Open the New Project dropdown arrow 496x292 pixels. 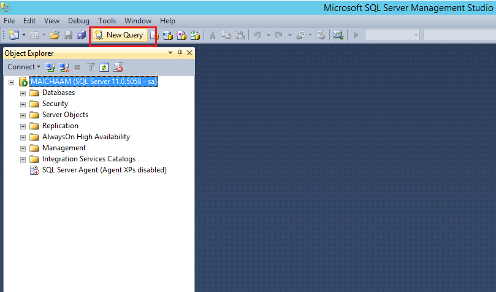(24, 35)
